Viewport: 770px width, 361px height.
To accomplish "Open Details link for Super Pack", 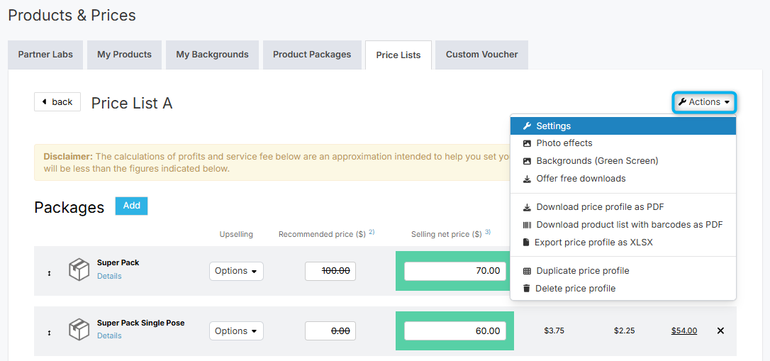I will coord(109,276).
